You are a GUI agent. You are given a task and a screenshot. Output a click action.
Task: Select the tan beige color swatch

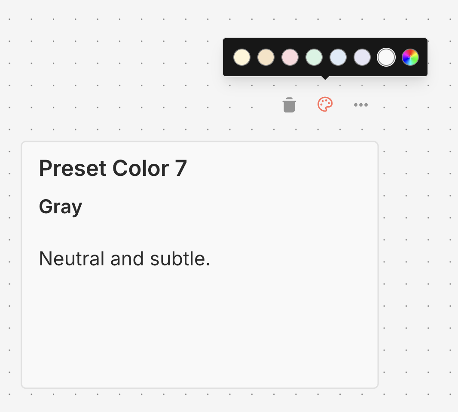(x=266, y=57)
